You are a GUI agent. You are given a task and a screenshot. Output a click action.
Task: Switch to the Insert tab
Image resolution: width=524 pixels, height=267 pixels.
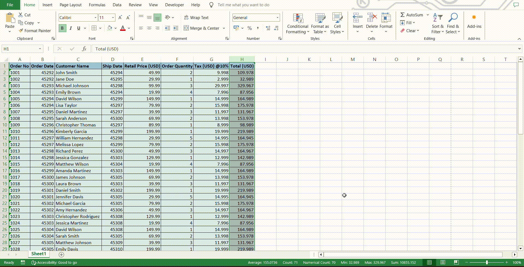47,5
